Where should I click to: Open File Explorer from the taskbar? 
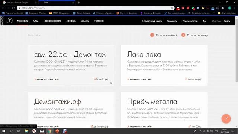pos(26,131)
